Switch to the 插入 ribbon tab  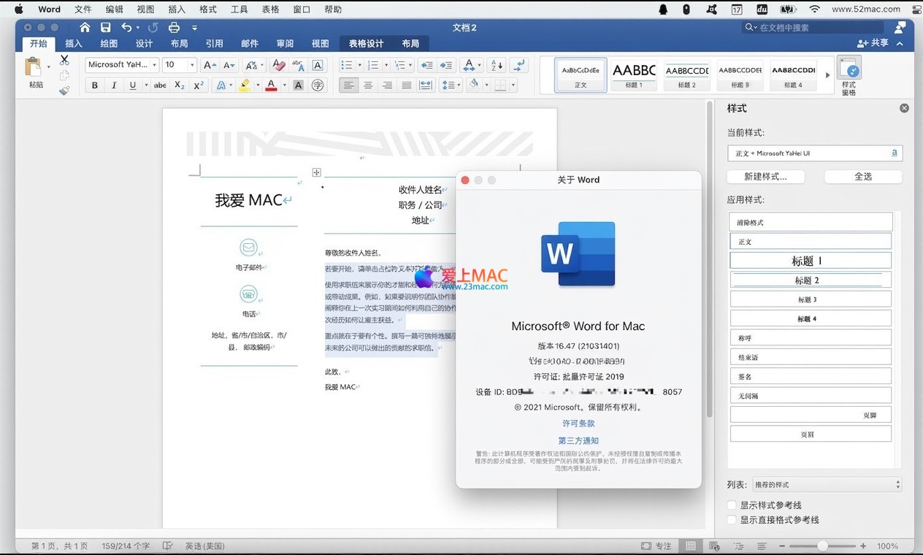coord(74,44)
